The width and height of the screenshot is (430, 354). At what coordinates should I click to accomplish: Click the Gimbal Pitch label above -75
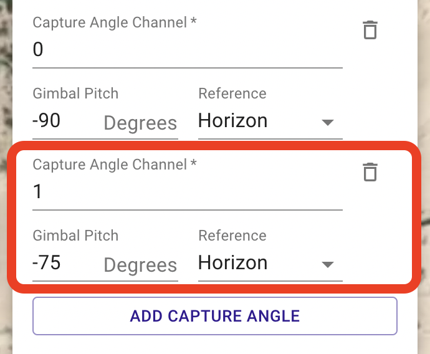(75, 236)
